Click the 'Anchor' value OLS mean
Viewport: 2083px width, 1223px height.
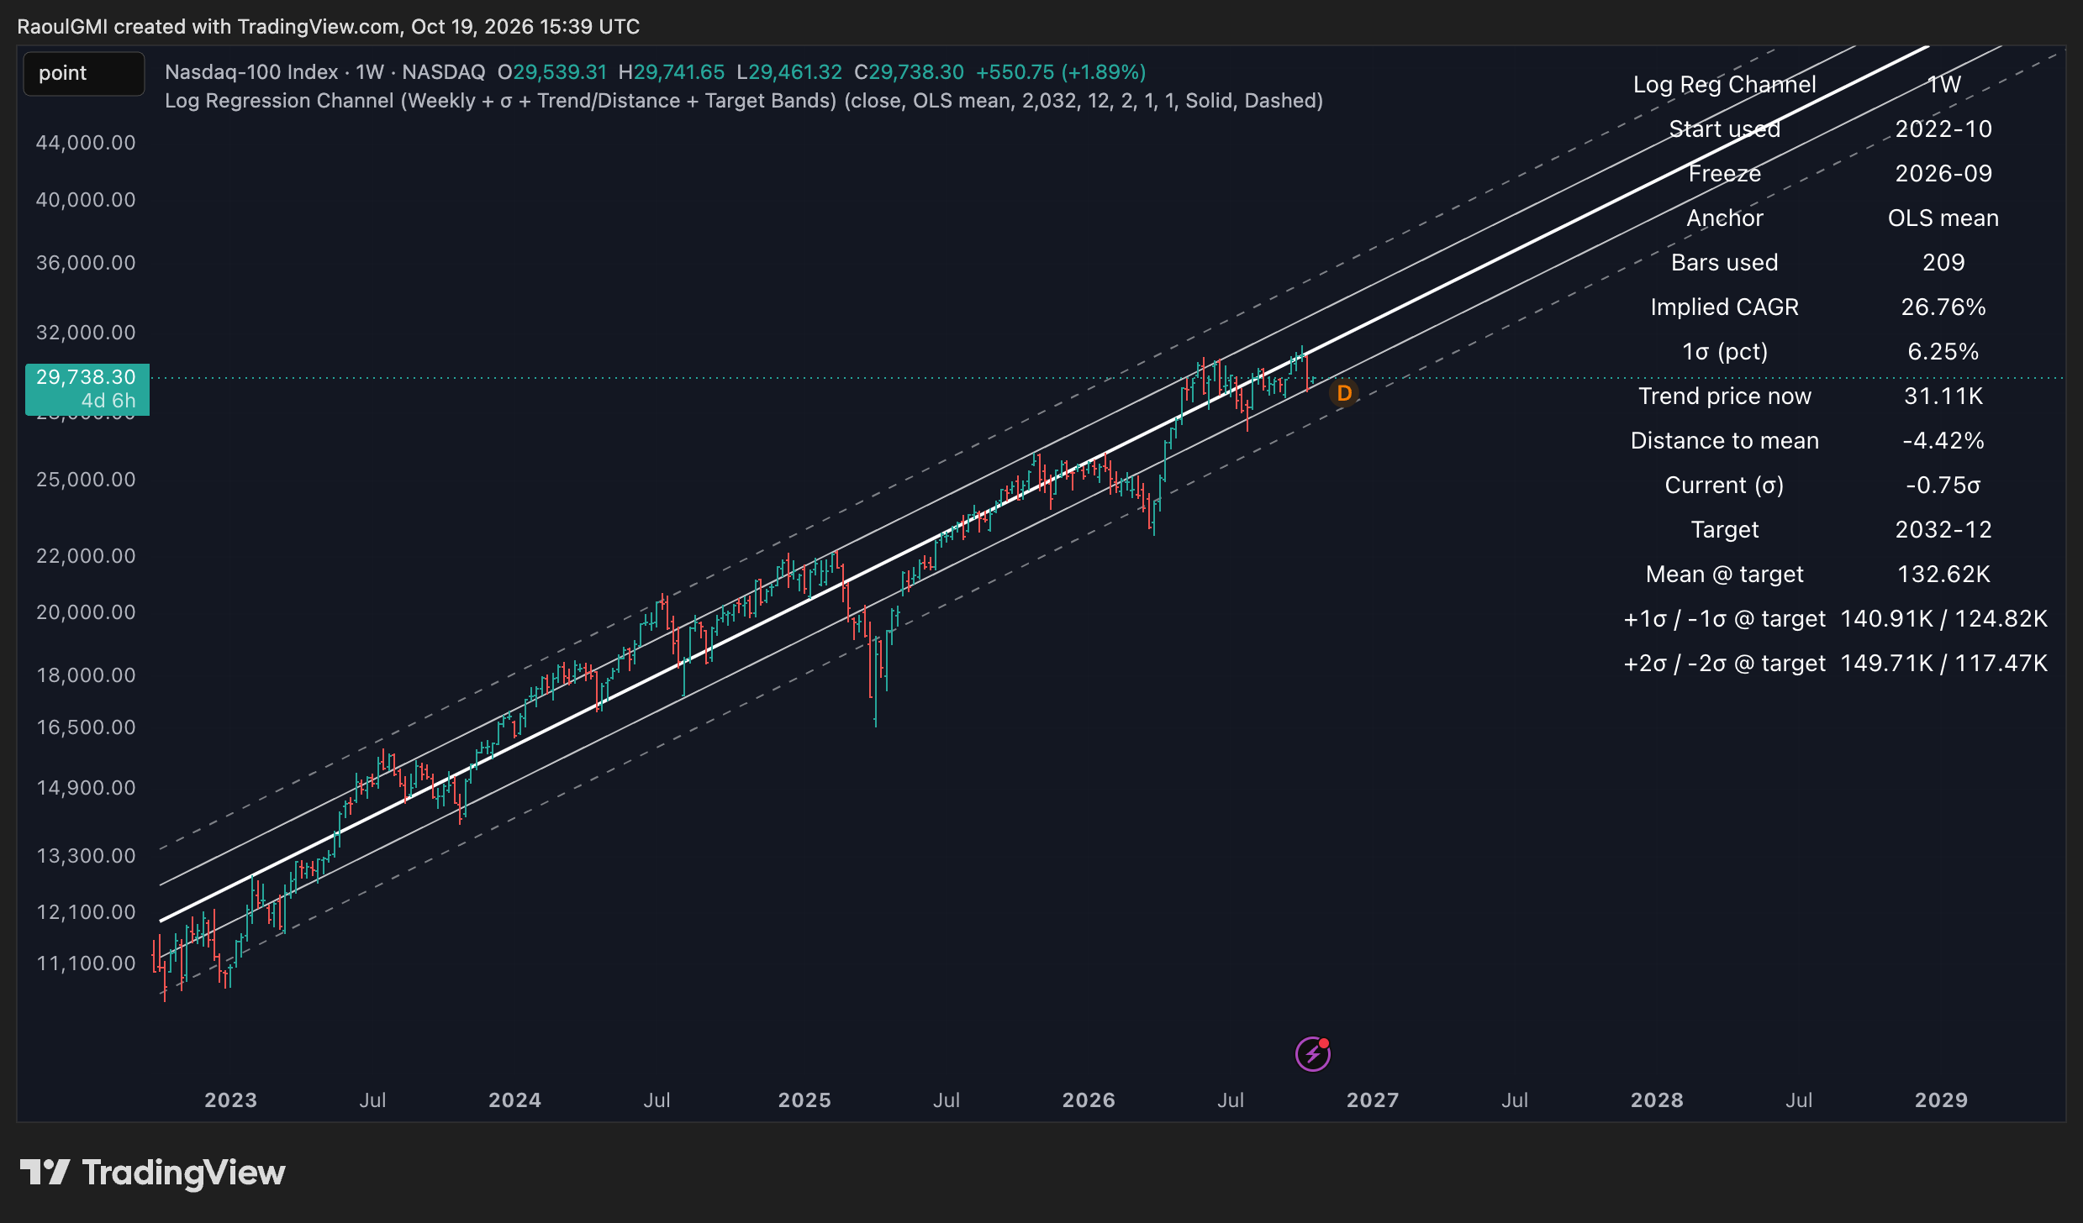tap(1943, 218)
